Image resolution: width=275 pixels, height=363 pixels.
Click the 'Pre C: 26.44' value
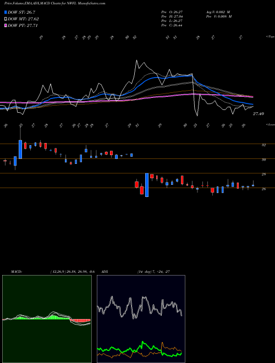pyautogui.click(x=172, y=25)
